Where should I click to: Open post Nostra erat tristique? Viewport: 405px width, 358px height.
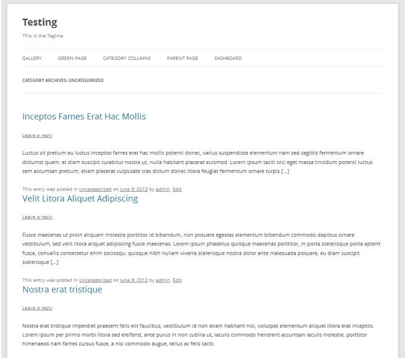[62, 289]
